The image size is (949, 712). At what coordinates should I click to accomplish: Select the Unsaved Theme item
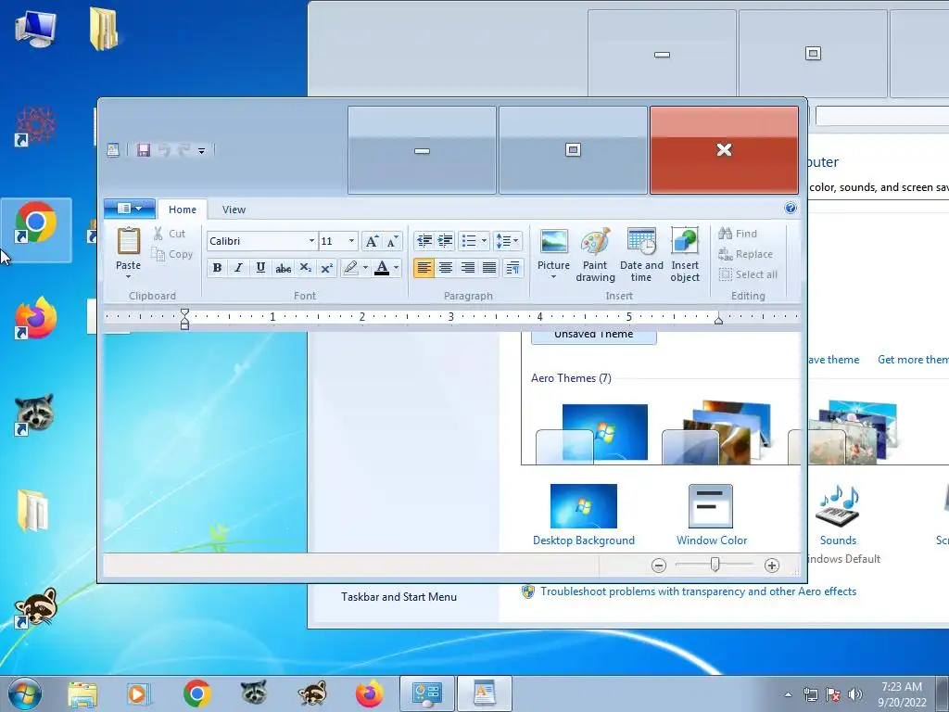[x=593, y=337]
